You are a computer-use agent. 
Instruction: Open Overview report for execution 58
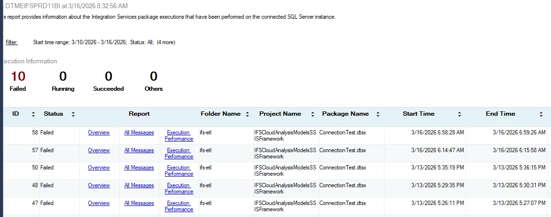pyautogui.click(x=99, y=133)
